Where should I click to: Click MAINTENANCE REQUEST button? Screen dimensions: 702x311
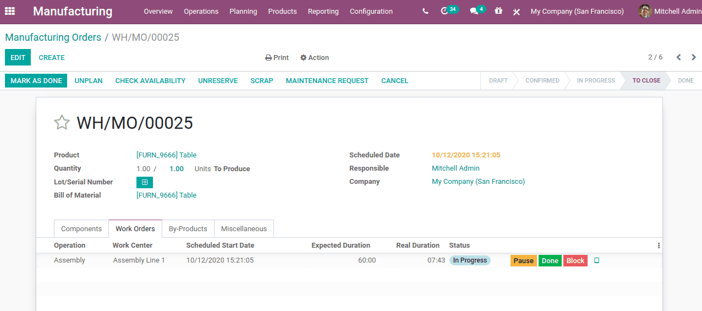pos(327,81)
